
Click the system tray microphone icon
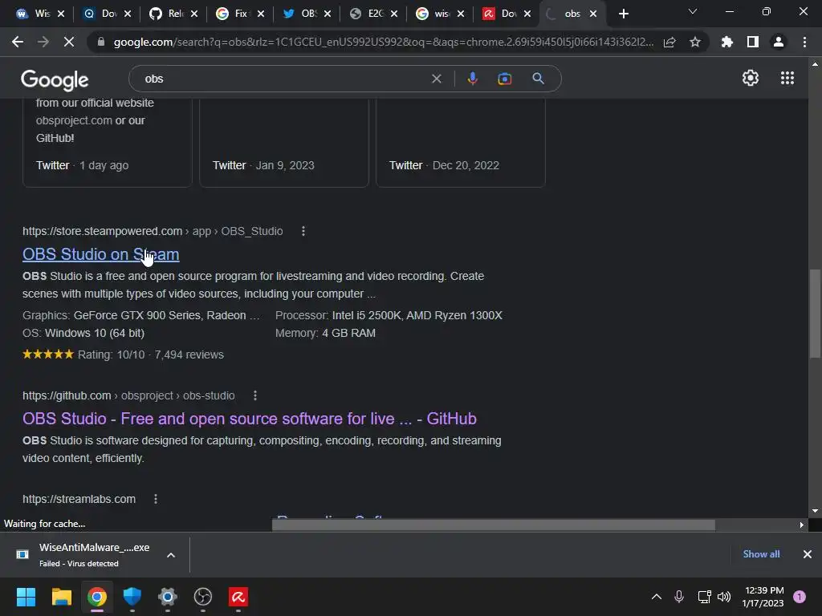pos(679,597)
